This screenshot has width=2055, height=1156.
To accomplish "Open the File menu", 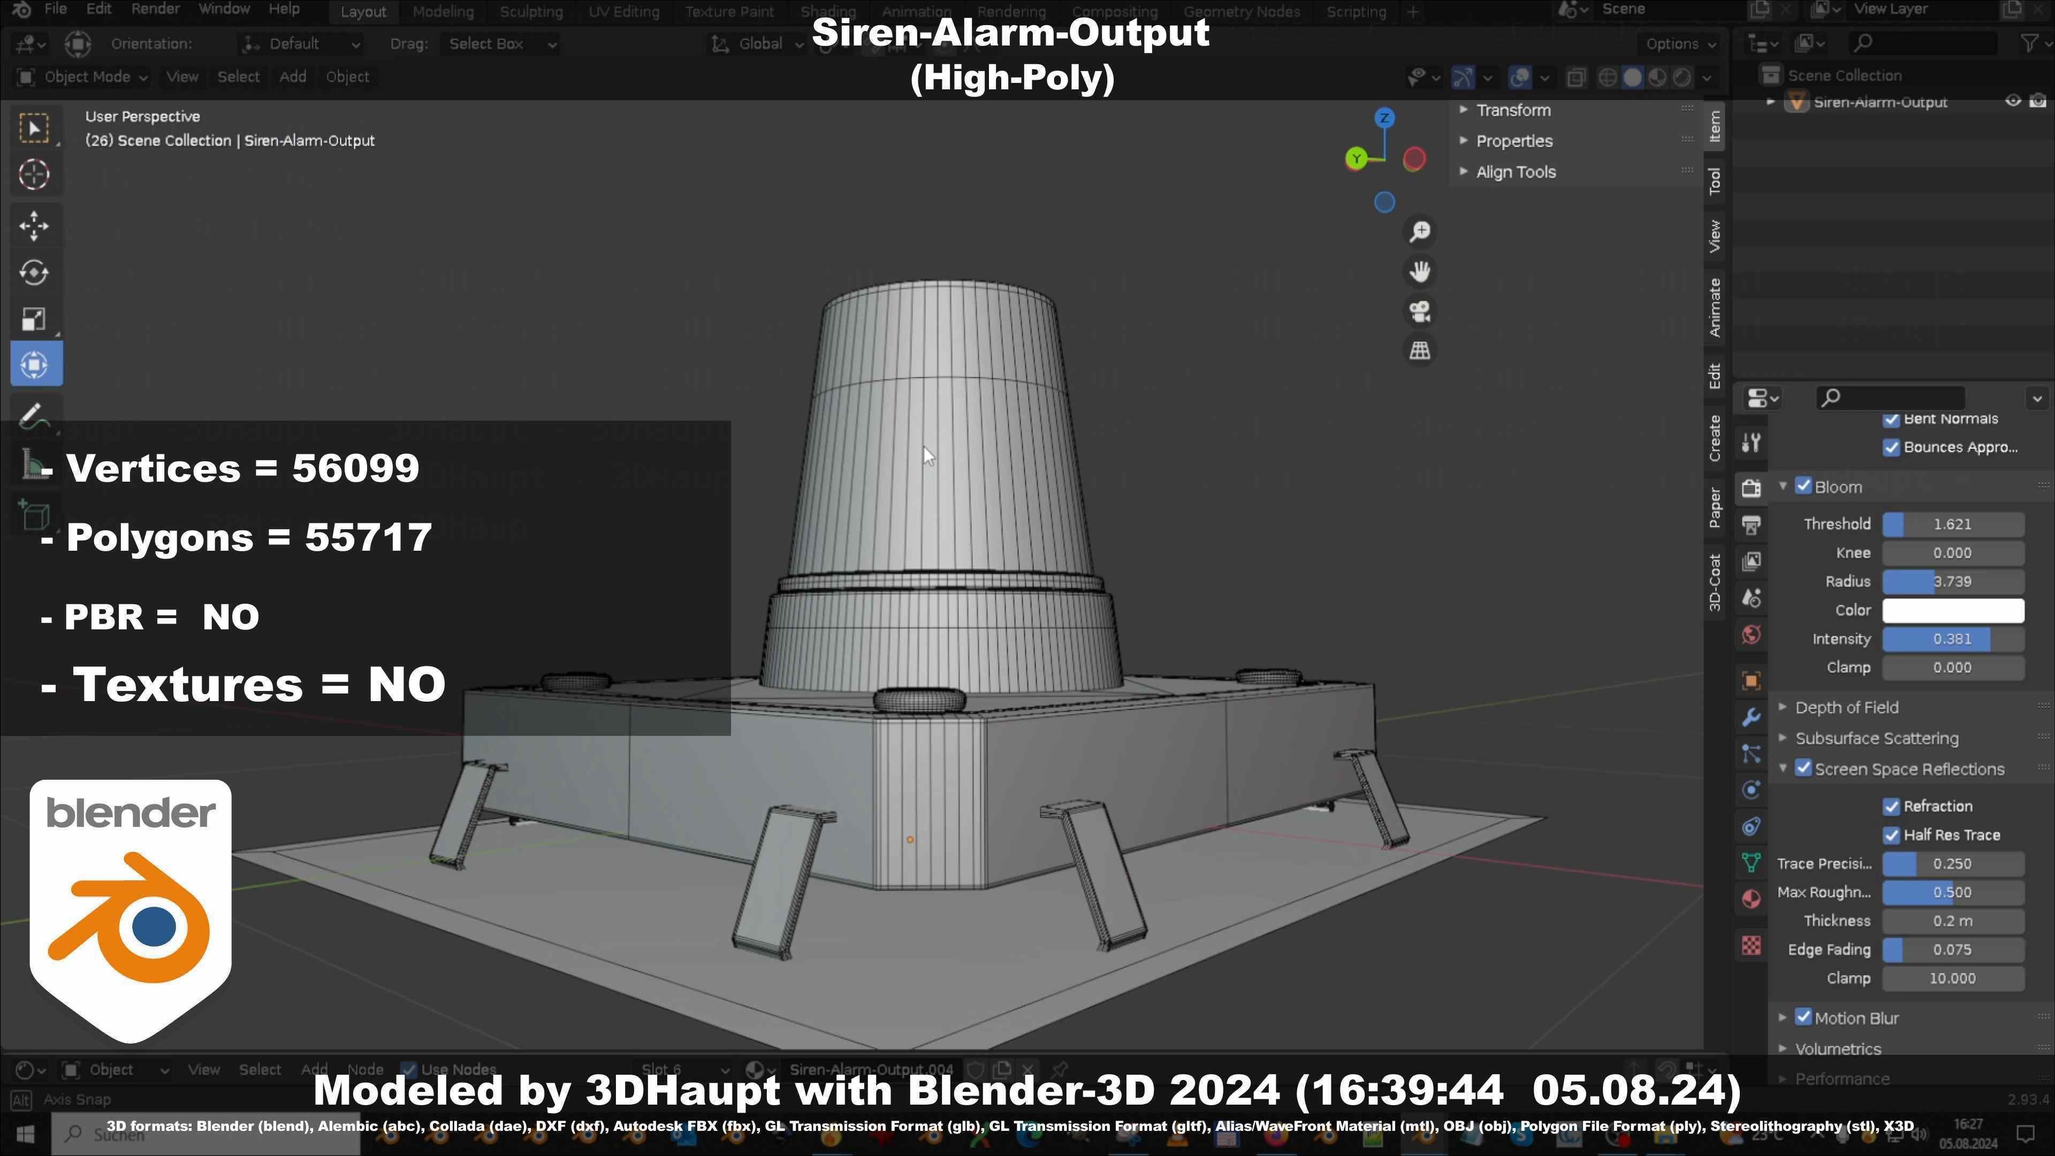I will pos(55,9).
